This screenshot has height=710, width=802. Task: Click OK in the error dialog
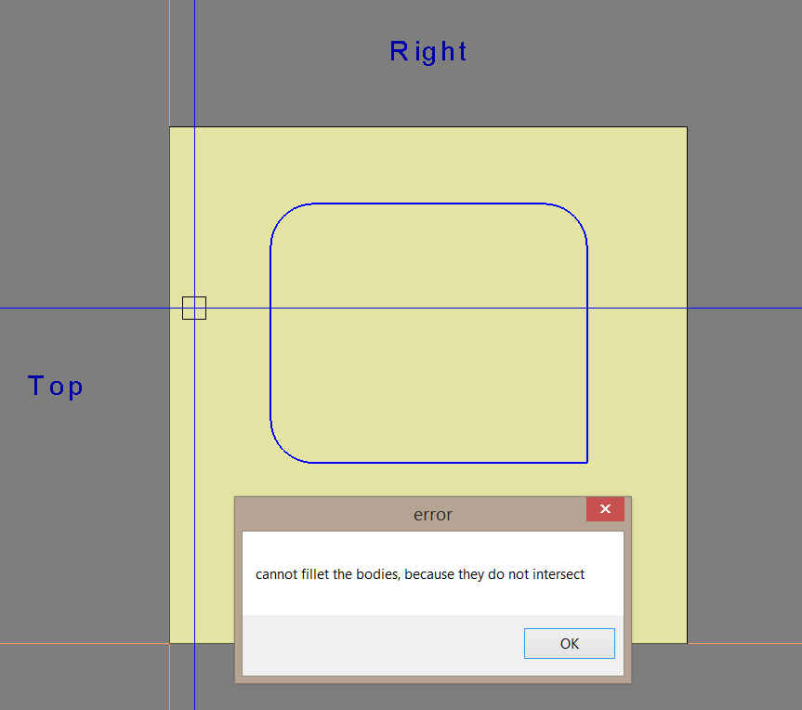pos(569,643)
